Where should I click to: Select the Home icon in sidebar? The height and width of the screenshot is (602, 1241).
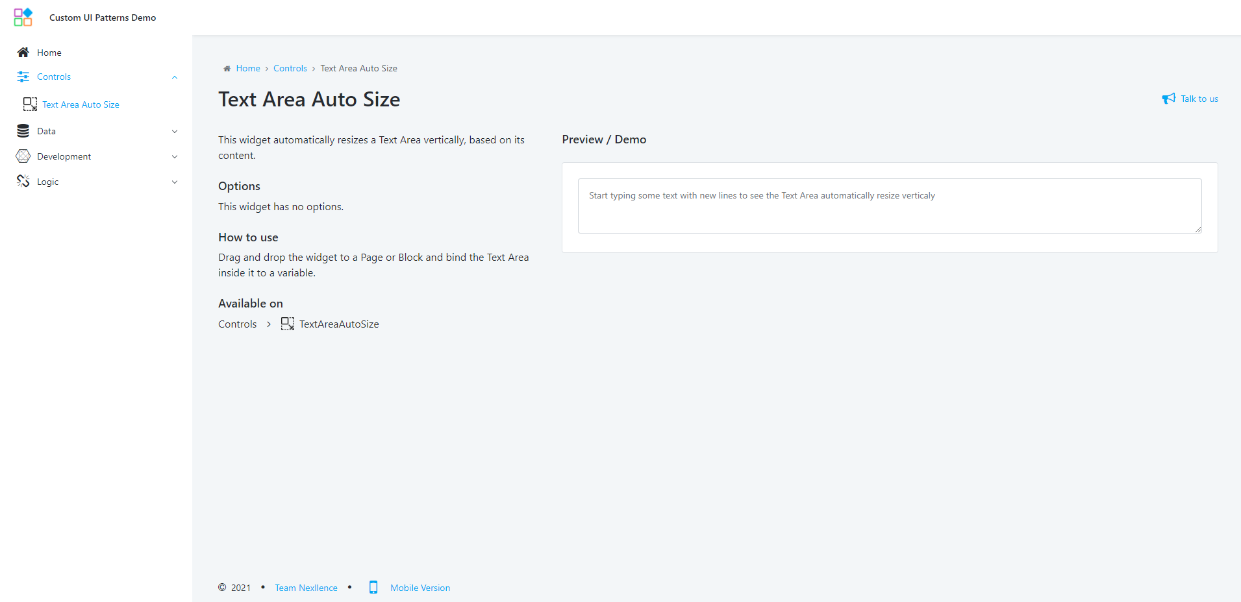pyautogui.click(x=23, y=52)
